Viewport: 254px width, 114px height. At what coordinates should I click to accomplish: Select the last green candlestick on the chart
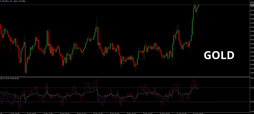[199, 6]
